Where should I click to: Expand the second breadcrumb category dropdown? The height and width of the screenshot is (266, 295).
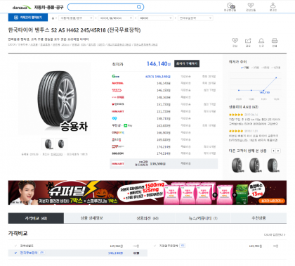click(x=116, y=18)
